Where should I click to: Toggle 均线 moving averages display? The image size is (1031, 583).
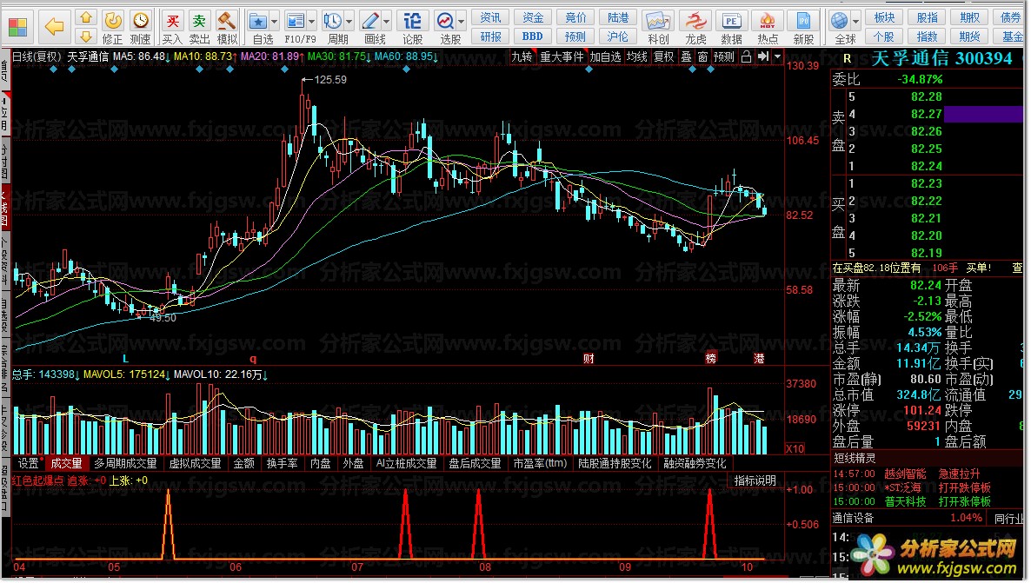point(636,57)
